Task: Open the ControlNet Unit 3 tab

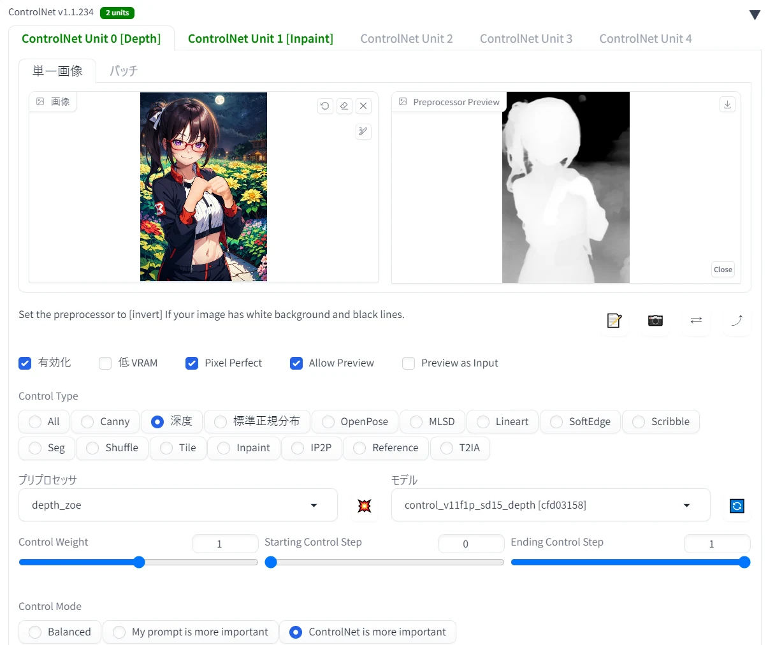Action: [526, 38]
